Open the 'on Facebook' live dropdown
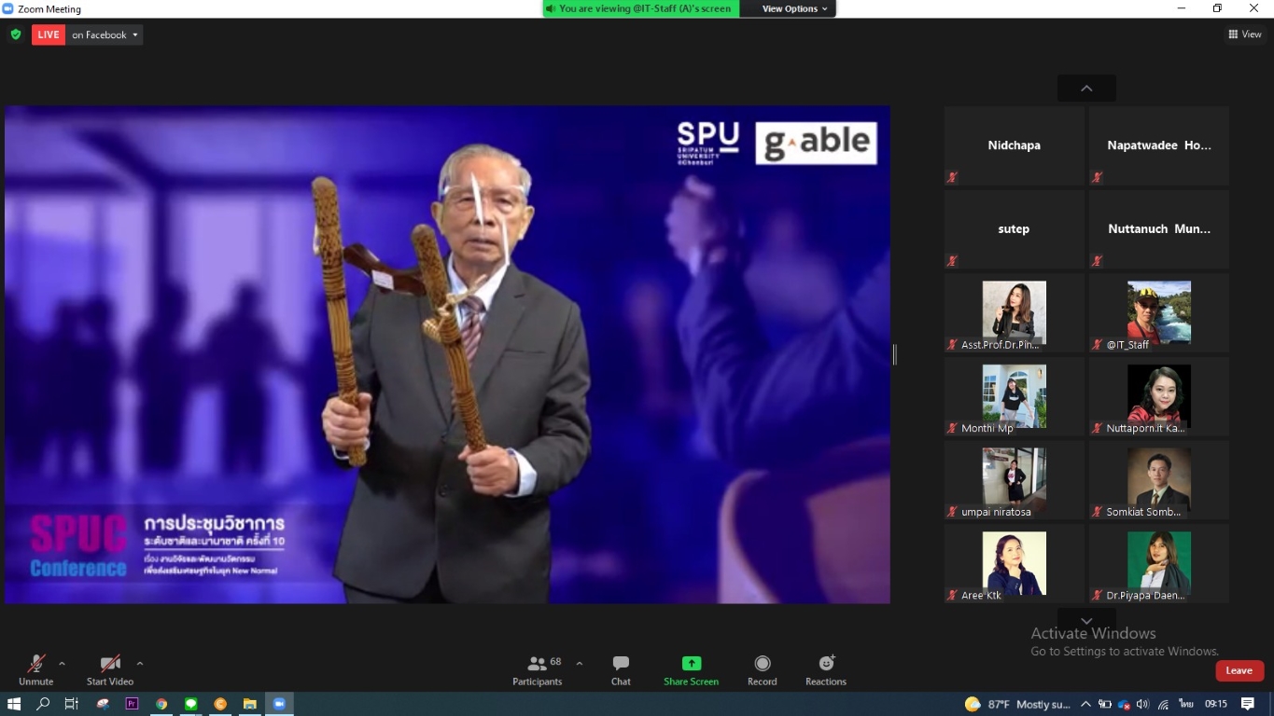Image resolution: width=1274 pixels, height=716 pixels. click(x=105, y=34)
